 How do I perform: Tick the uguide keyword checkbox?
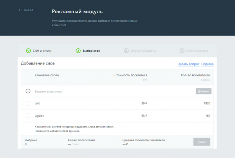tap(28, 116)
